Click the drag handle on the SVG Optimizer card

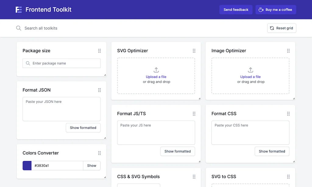click(x=194, y=51)
